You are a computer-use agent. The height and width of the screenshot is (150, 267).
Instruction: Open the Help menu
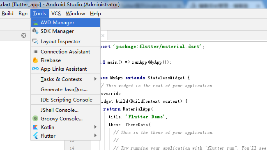96,14
